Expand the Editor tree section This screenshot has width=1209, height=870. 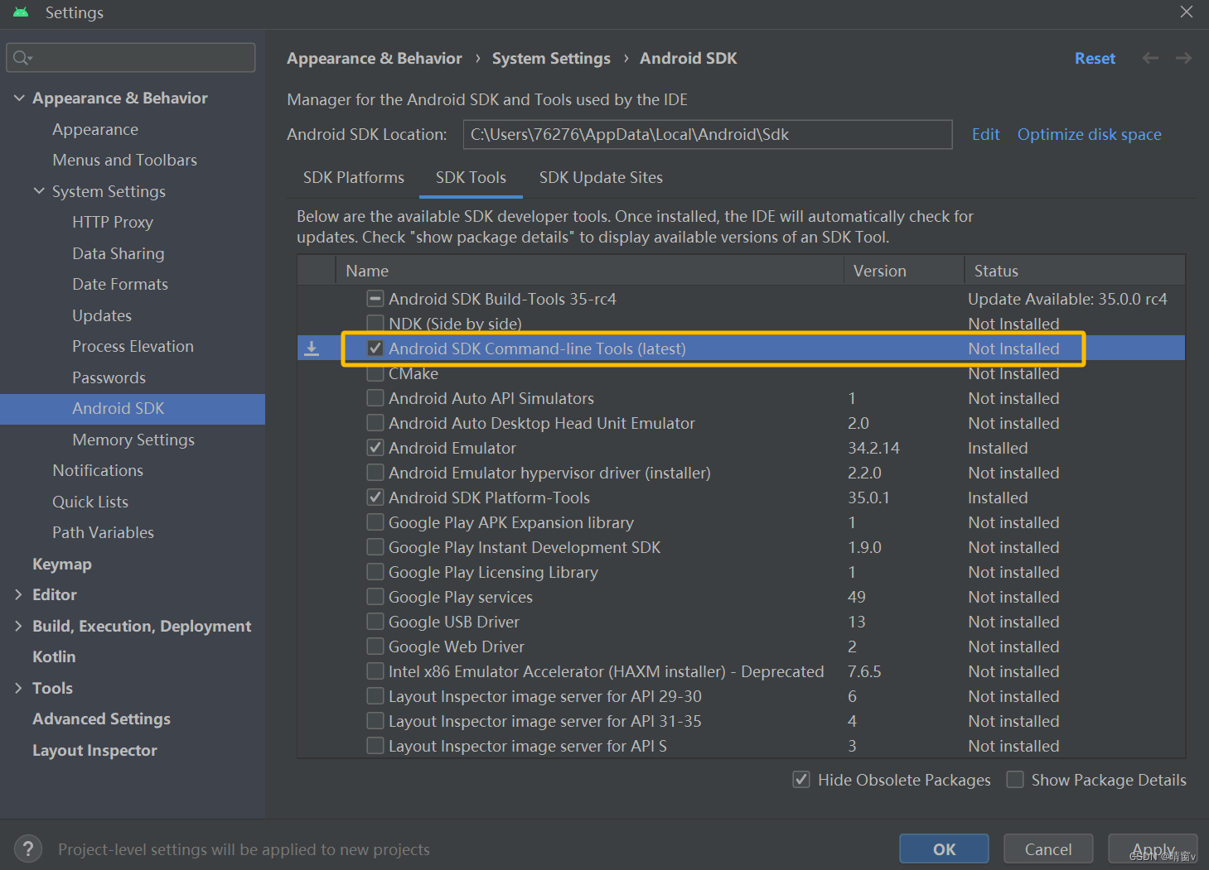pos(18,594)
